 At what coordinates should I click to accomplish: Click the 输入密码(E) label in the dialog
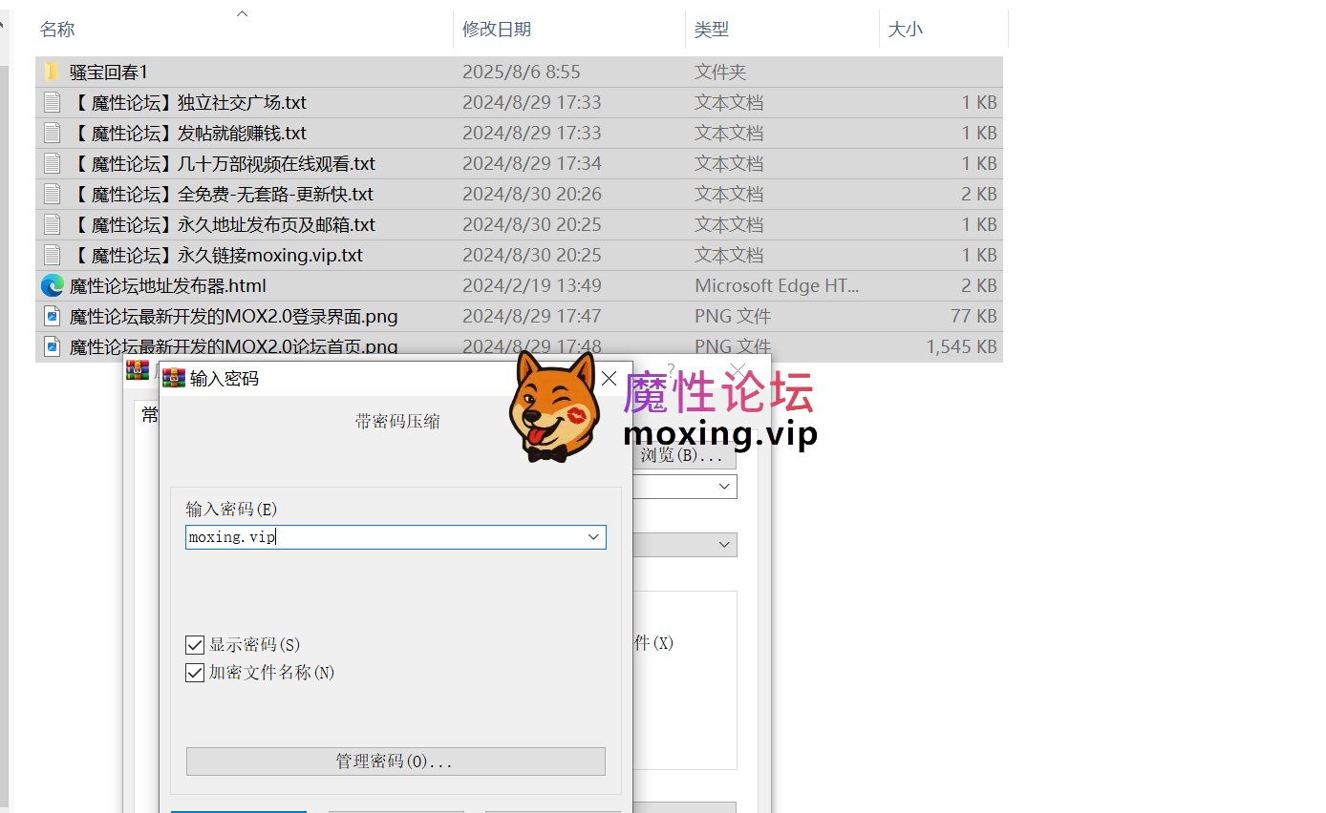[231, 510]
